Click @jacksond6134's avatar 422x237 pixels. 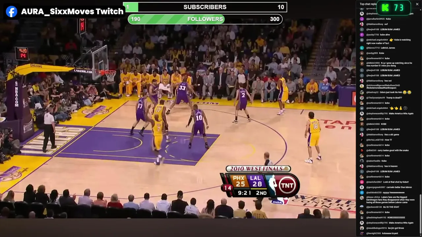[x=362, y=207]
